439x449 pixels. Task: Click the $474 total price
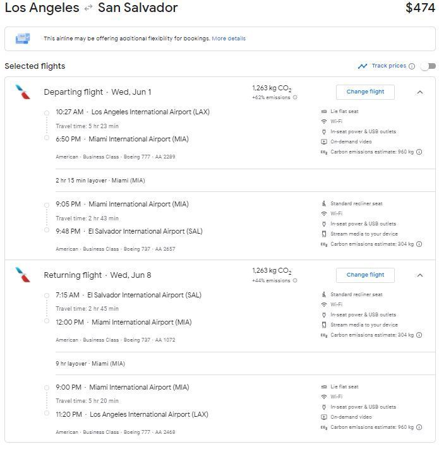point(420,8)
